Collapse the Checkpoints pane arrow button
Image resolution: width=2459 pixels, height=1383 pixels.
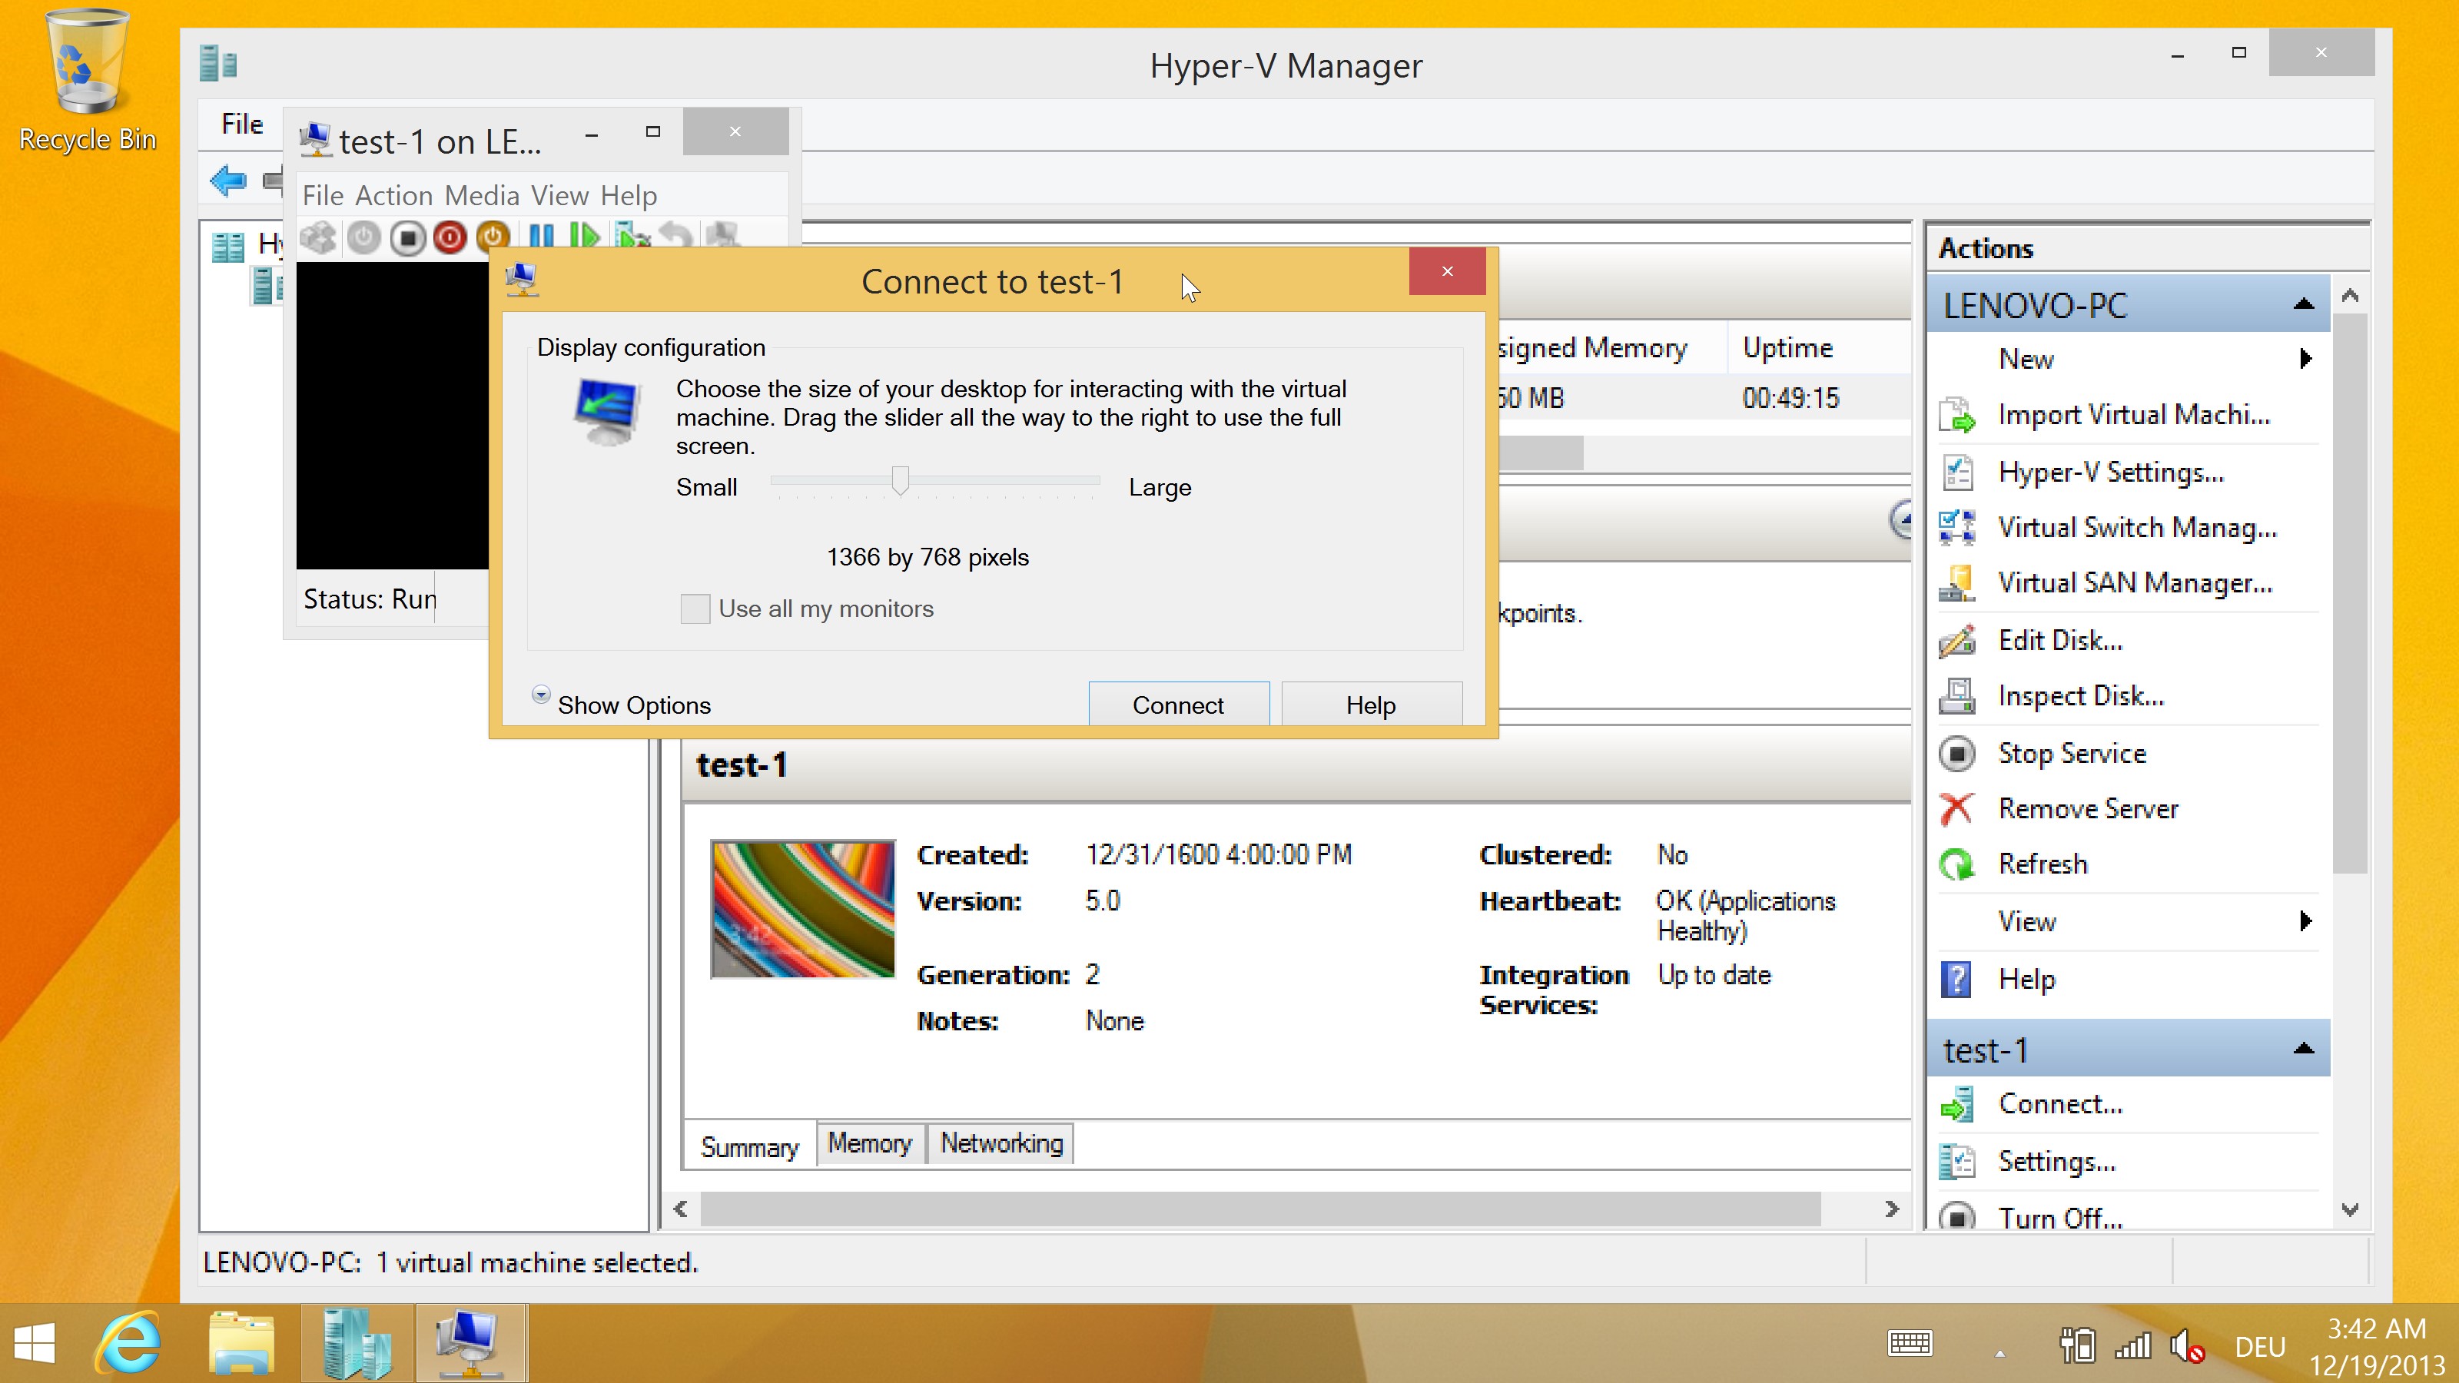1900,520
